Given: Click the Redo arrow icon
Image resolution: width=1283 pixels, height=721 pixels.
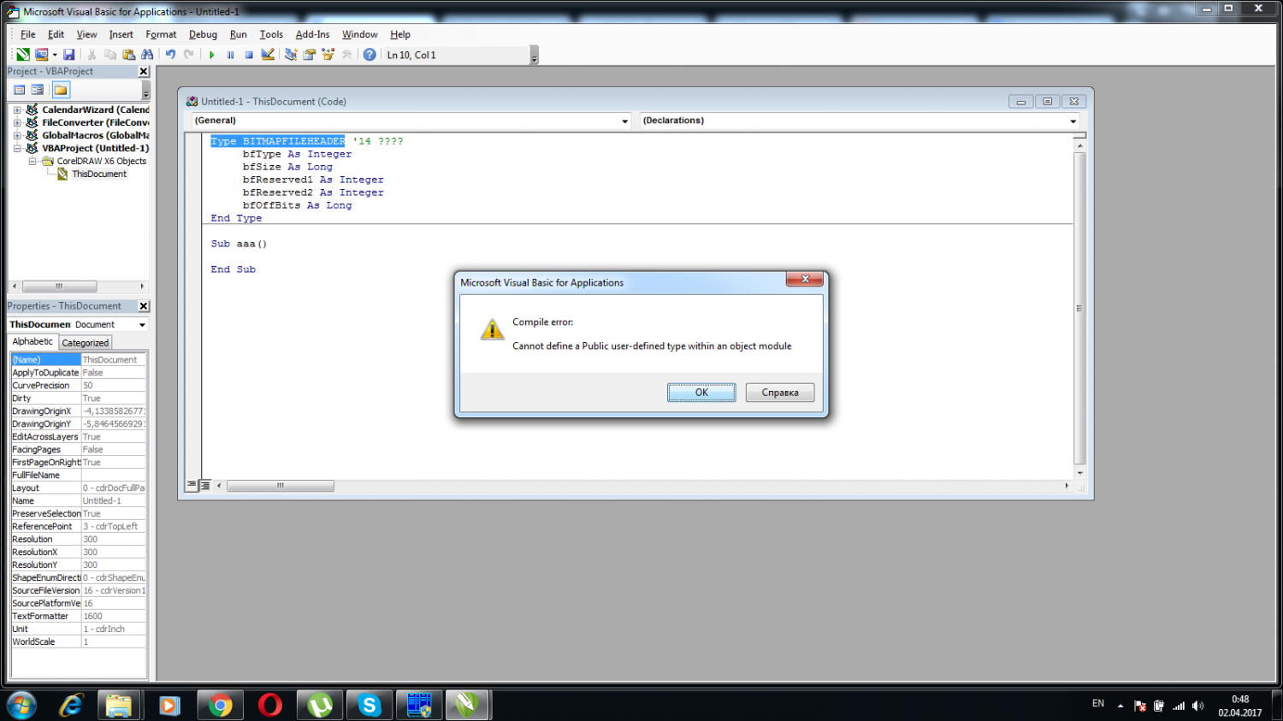Looking at the screenshot, I should pyautogui.click(x=189, y=55).
